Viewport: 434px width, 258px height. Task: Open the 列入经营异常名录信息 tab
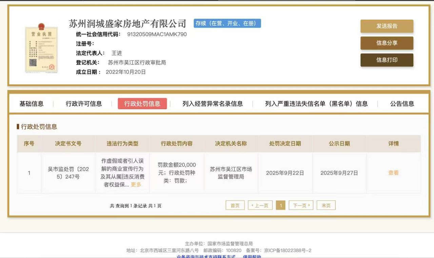213,104
